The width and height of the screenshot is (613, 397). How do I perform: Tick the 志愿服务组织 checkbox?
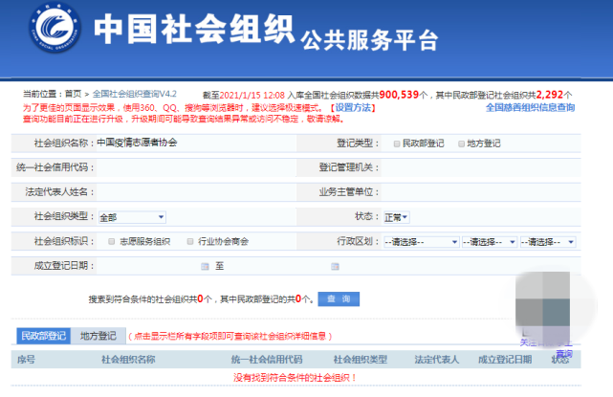click(112, 241)
